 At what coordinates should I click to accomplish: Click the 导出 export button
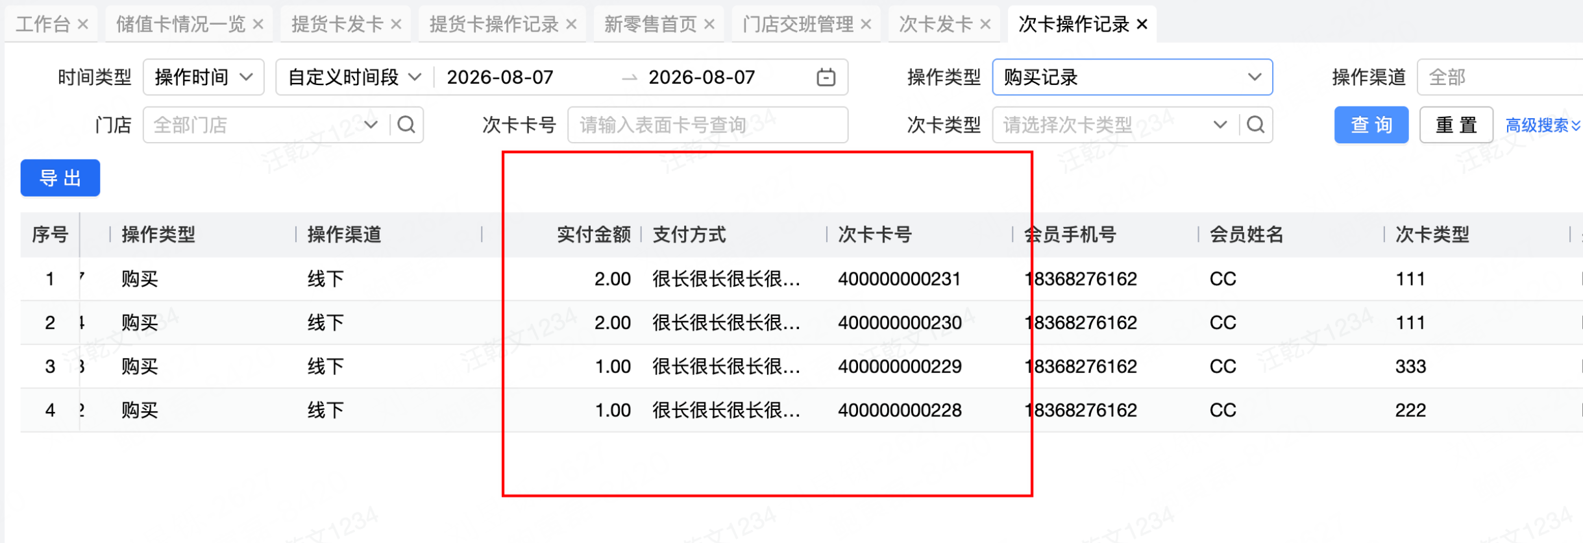click(x=60, y=178)
